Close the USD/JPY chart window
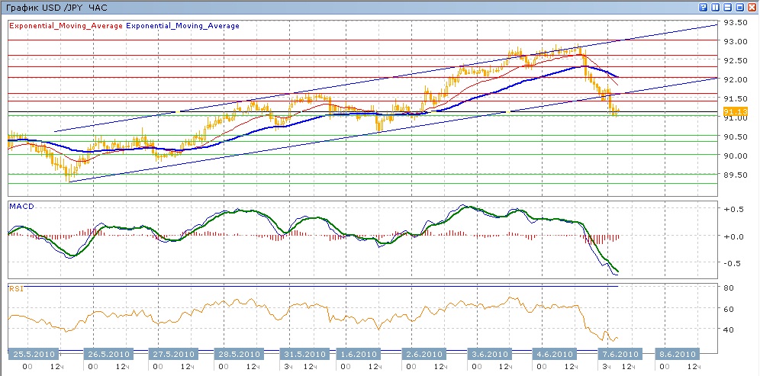This screenshot has width=760, height=376. tap(752, 6)
